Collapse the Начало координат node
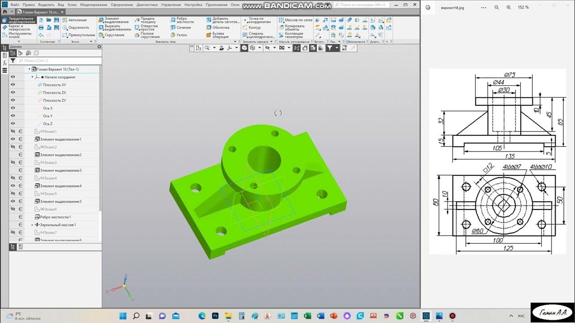The width and height of the screenshot is (575, 323). (x=32, y=77)
